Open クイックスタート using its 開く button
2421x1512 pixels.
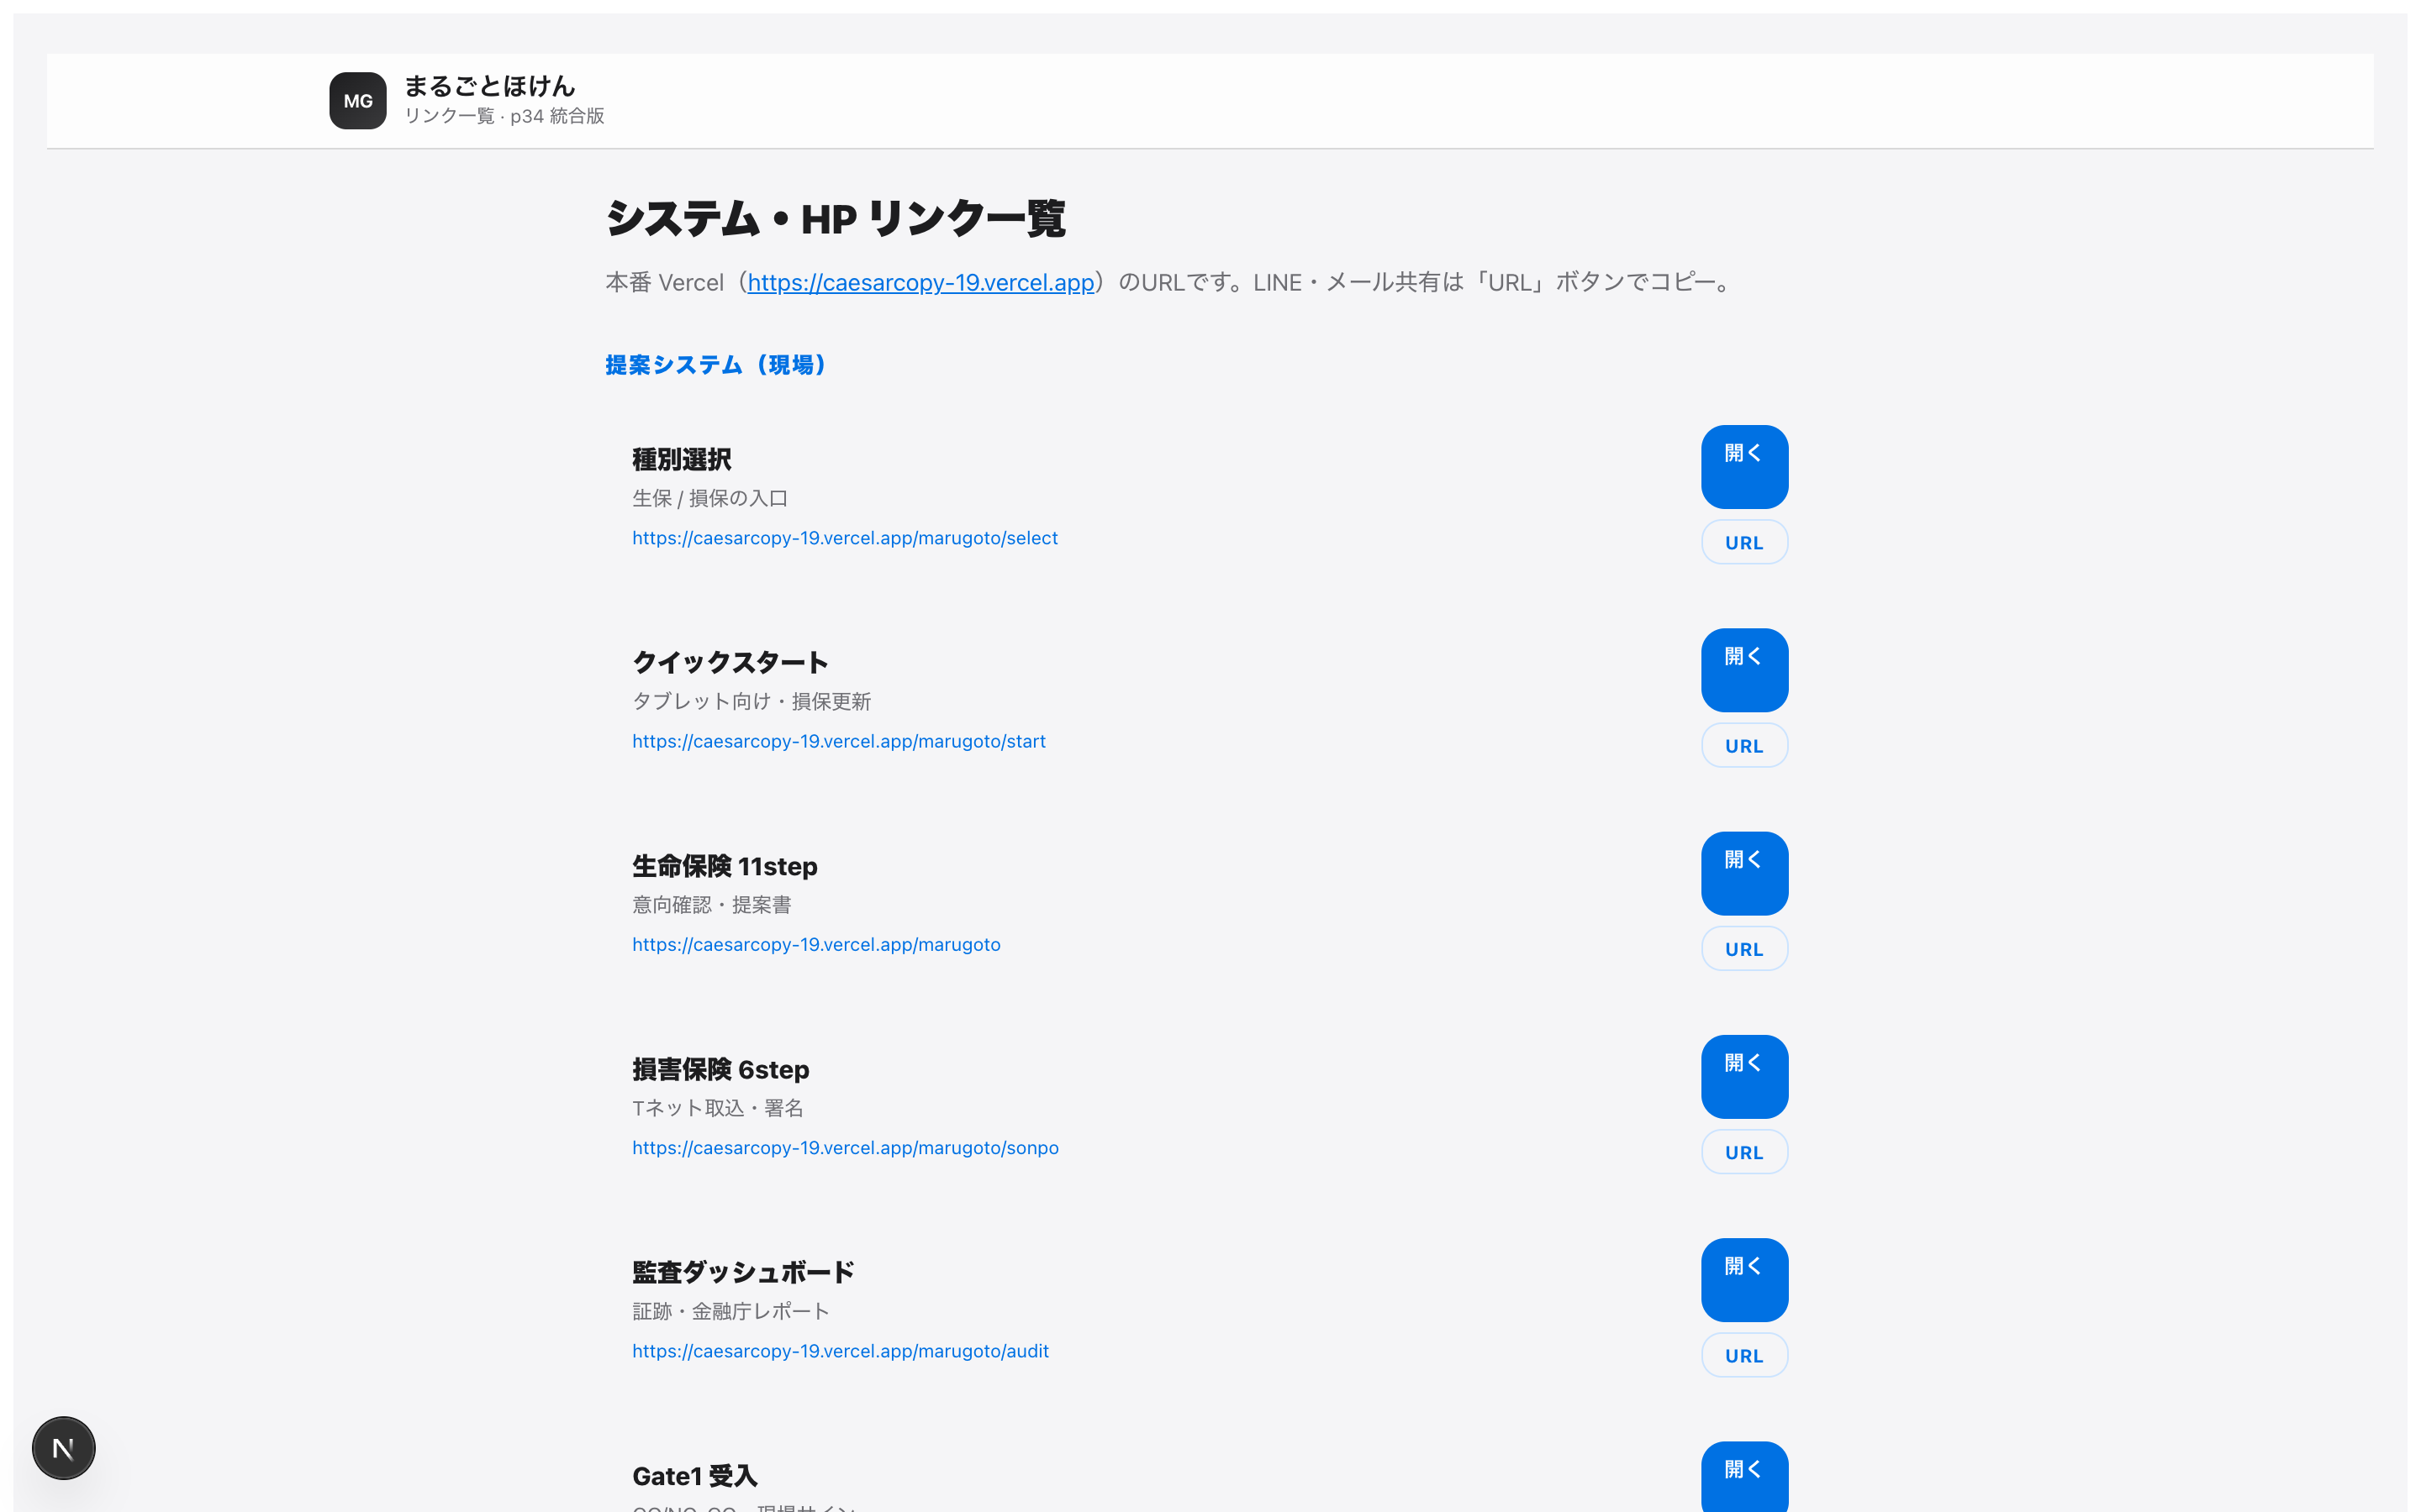pos(1743,669)
